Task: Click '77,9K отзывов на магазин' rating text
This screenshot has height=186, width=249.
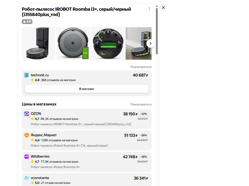Action: 59,162
